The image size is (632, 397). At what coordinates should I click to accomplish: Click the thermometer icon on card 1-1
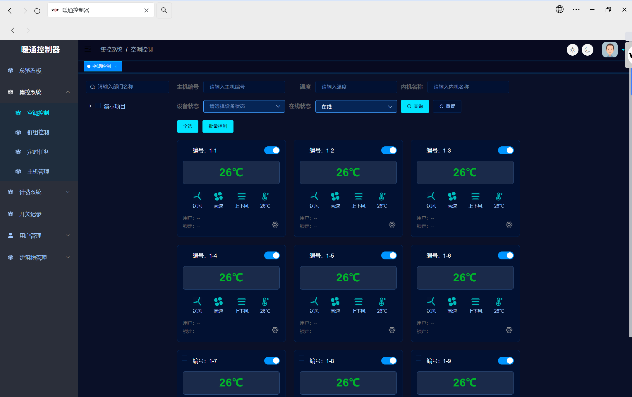click(265, 196)
